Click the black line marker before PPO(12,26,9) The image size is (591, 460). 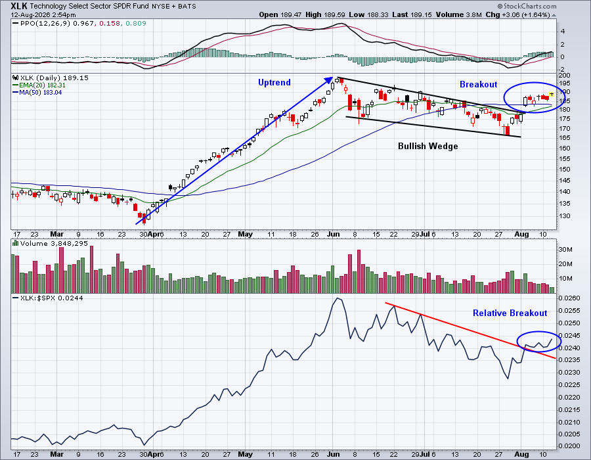15,24
